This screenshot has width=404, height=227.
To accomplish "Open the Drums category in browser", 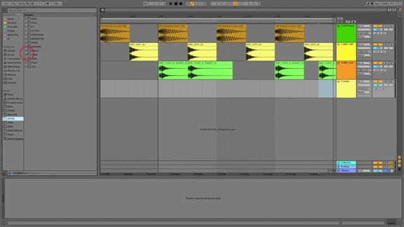I will [x=10, y=55].
